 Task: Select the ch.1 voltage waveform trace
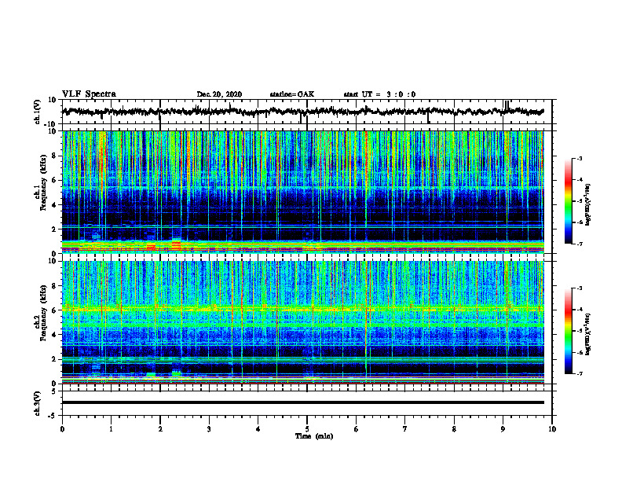pos(302,112)
